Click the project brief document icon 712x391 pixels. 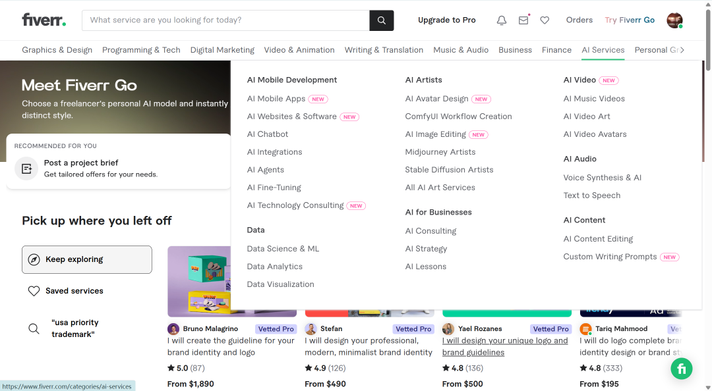[26, 169]
